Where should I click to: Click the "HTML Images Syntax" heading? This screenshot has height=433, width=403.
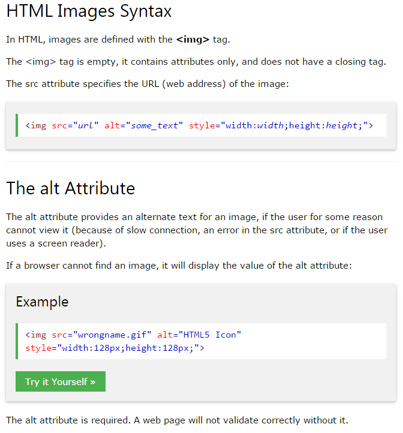[x=89, y=11]
